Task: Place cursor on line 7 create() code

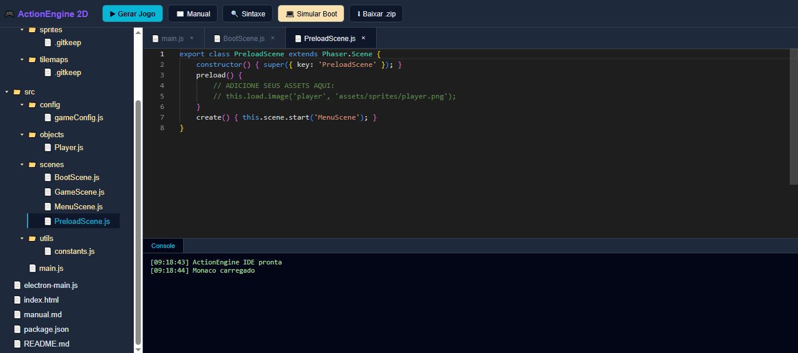Action: [286, 117]
